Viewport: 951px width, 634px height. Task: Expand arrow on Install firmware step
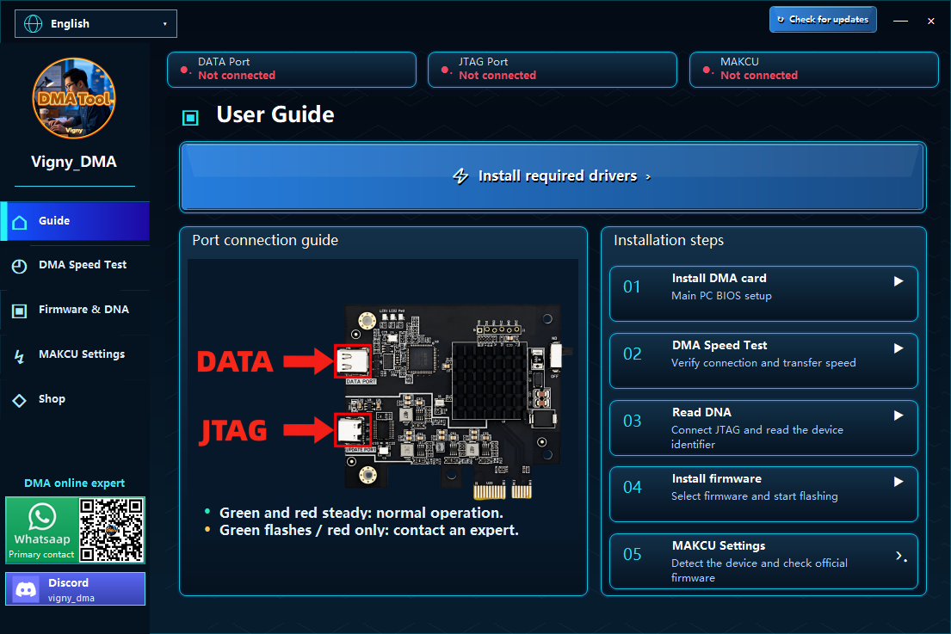point(899,482)
